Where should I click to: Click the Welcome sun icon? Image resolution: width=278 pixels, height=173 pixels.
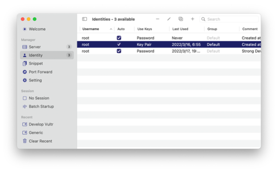click(x=24, y=29)
